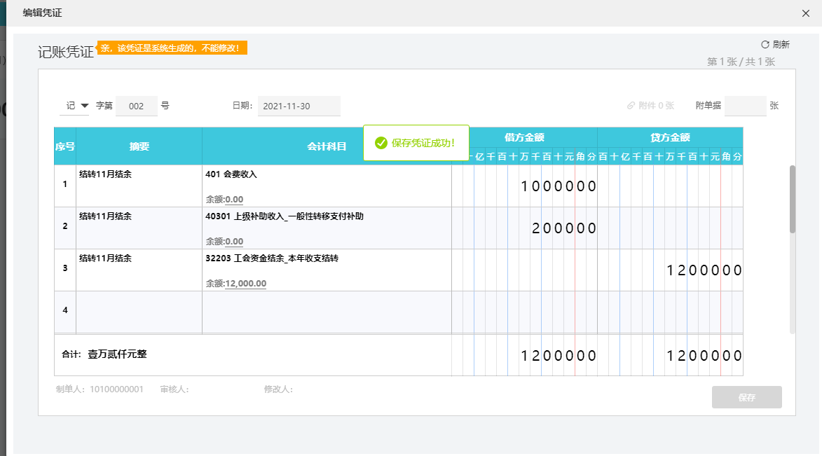822x456 pixels.
Task: Close the 编辑凭证 dialog
Action: pos(806,13)
